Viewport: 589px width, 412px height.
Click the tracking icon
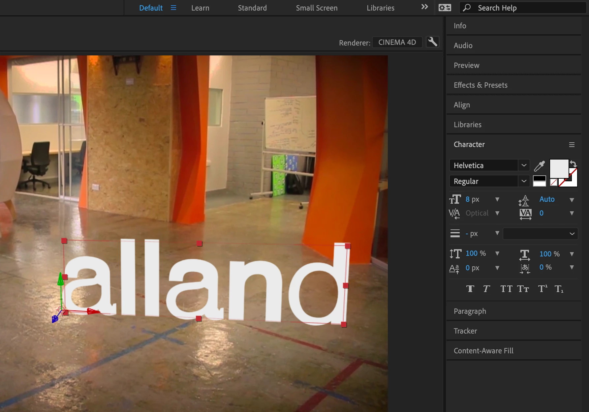click(525, 214)
